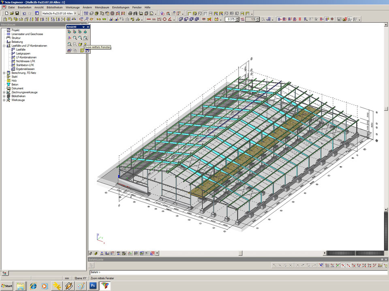Open the Bibliotheken menu
Screen dimensions: 389x291
pos(55,7)
